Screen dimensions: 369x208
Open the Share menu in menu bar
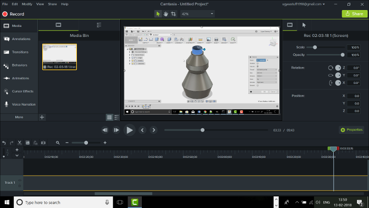[53, 4]
